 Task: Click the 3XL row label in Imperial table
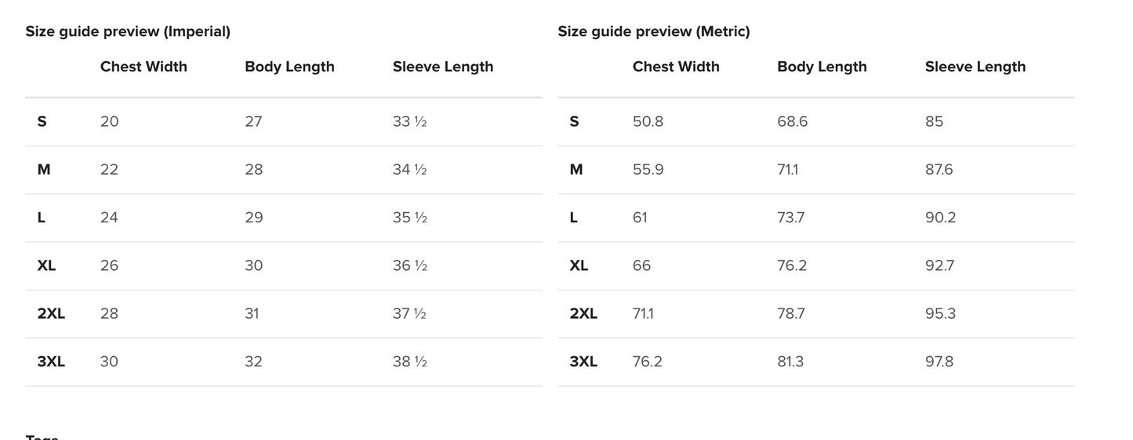pos(51,362)
